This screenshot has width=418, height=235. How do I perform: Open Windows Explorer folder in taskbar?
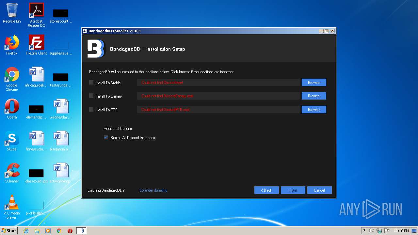click(37, 231)
